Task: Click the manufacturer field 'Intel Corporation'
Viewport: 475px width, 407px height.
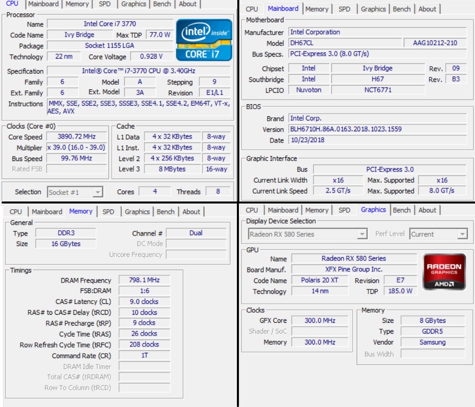Action: pos(377,32)
